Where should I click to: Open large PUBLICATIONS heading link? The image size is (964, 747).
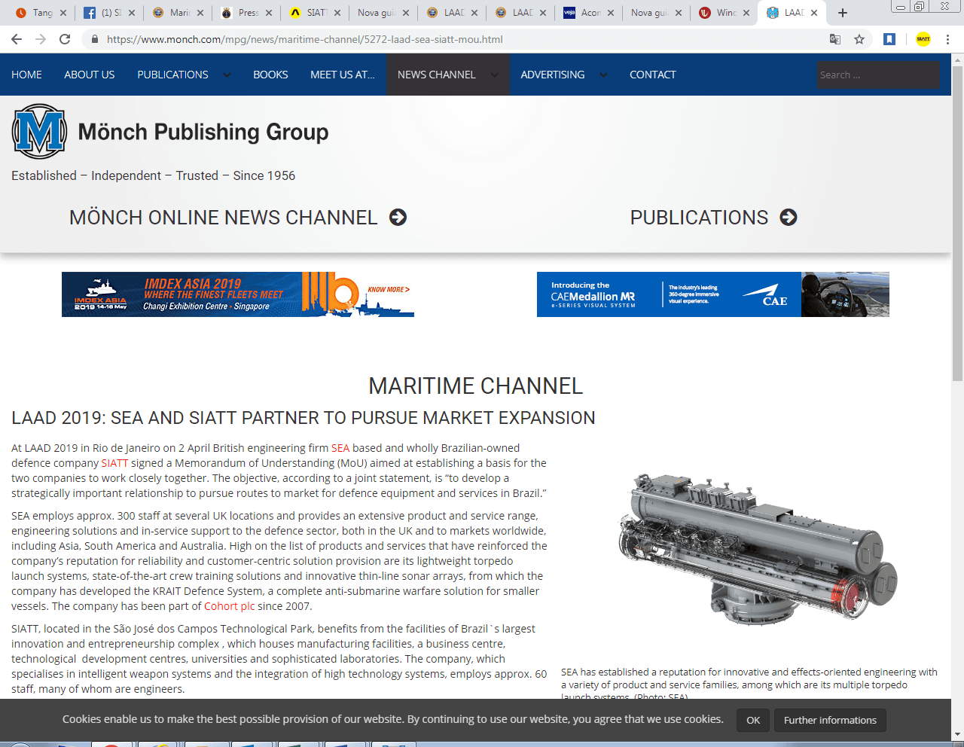[699, 218]
